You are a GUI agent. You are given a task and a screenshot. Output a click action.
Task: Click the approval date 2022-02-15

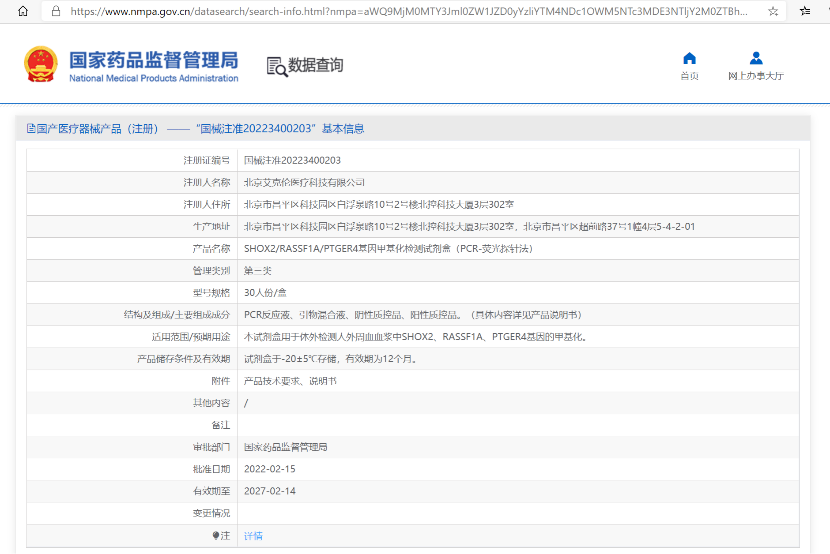pos(269,469)
